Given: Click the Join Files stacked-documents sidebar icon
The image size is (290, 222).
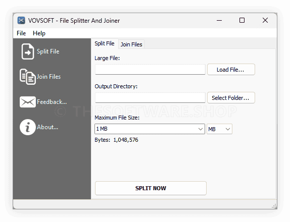Looking at the screenshot, I should (28, 77).
